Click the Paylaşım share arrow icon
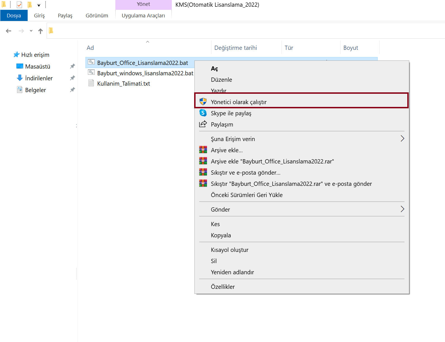 coord(203,124)
